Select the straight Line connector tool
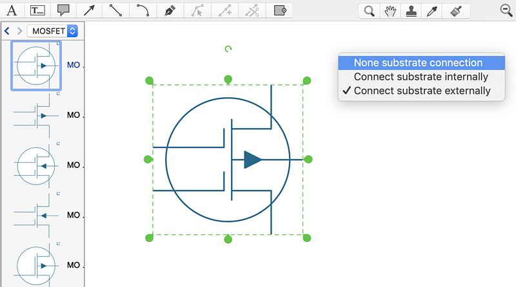 (115, 10)
